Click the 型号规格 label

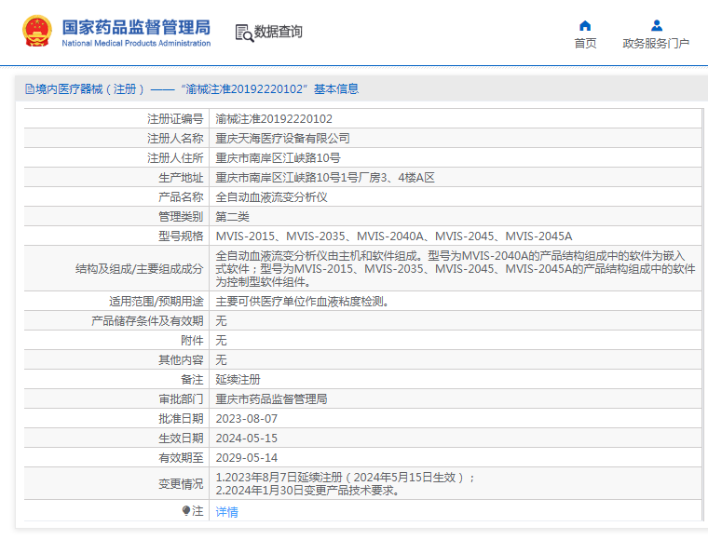(181, 236)
